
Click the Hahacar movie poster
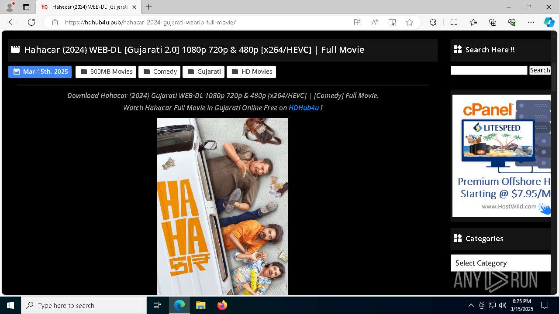point(223,206)
